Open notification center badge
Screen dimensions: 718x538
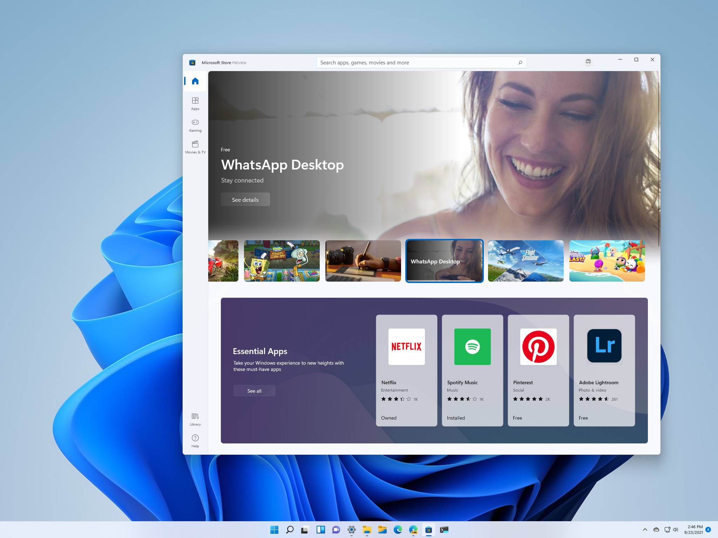click(x=708, y=530)
